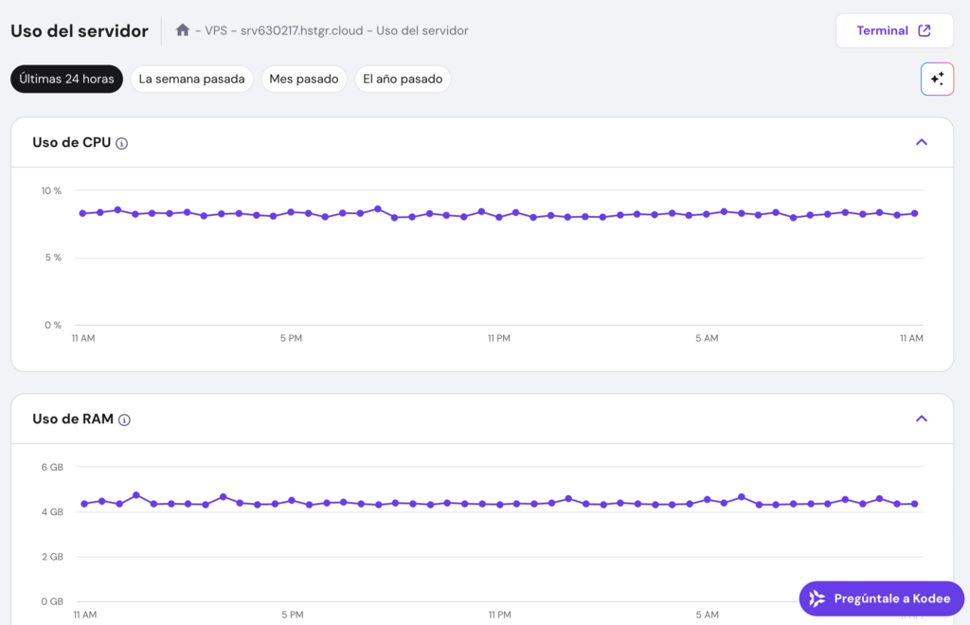This screenshot has width=970, height=625.
Task: Select the El año pasado time filter
Action: click(x=402, y=79)
